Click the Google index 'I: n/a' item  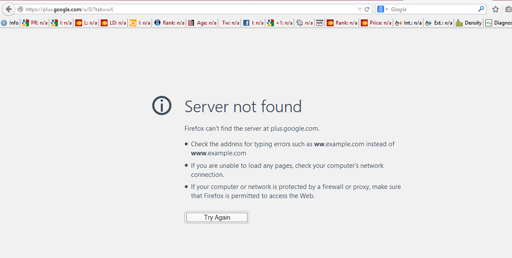pos(61,23)
